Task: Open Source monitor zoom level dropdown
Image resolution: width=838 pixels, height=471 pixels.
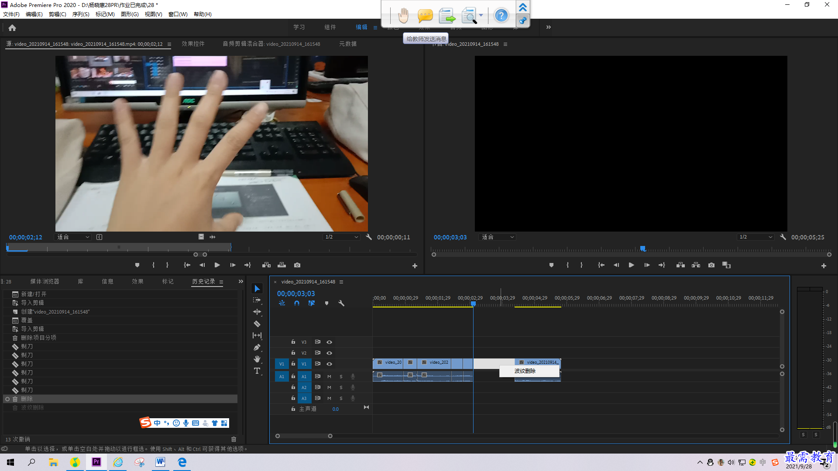Action: [x=73, y=237]
